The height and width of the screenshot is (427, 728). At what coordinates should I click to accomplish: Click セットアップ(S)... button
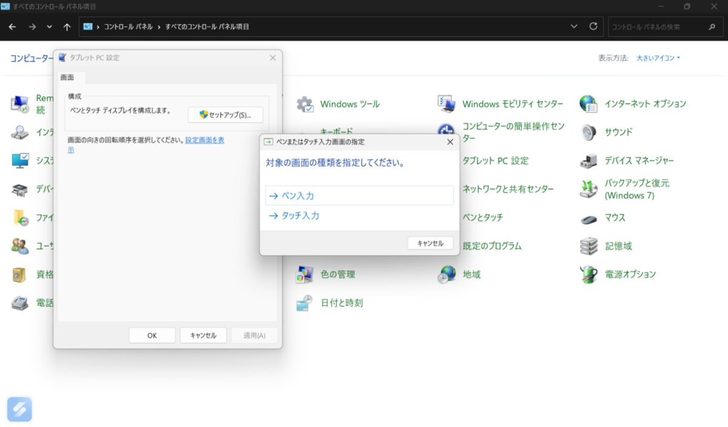[225, 115]
